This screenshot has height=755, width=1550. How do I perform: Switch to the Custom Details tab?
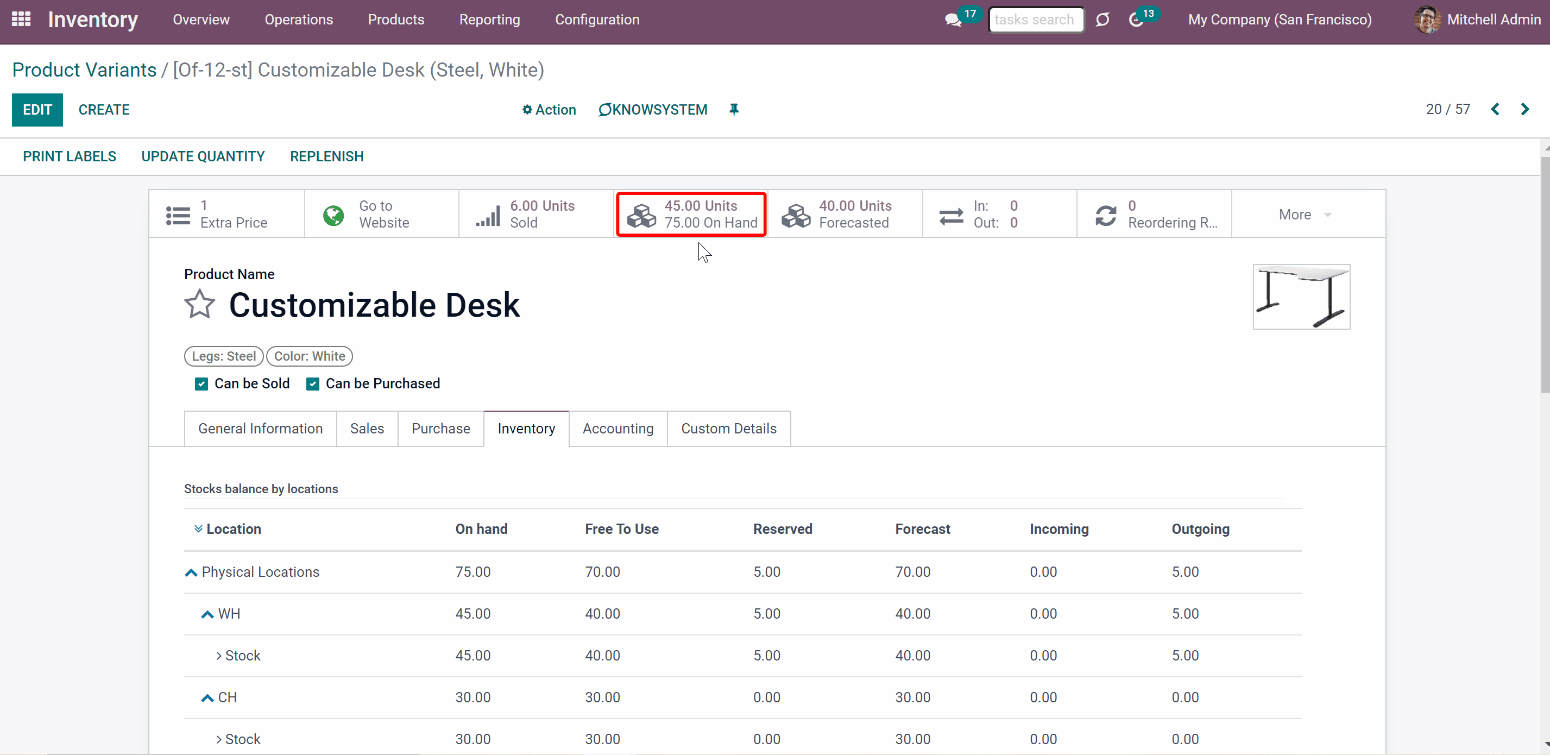coord(729,429)
